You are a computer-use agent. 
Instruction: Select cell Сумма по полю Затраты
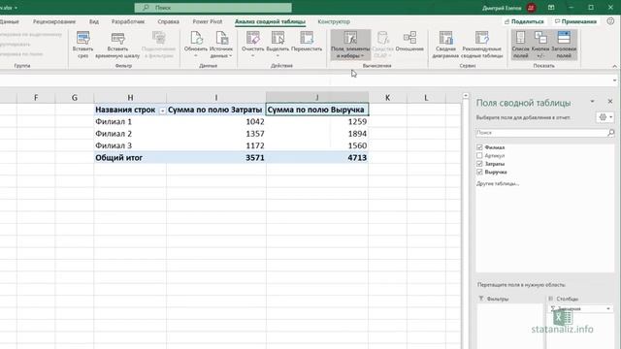pos(216,110)
